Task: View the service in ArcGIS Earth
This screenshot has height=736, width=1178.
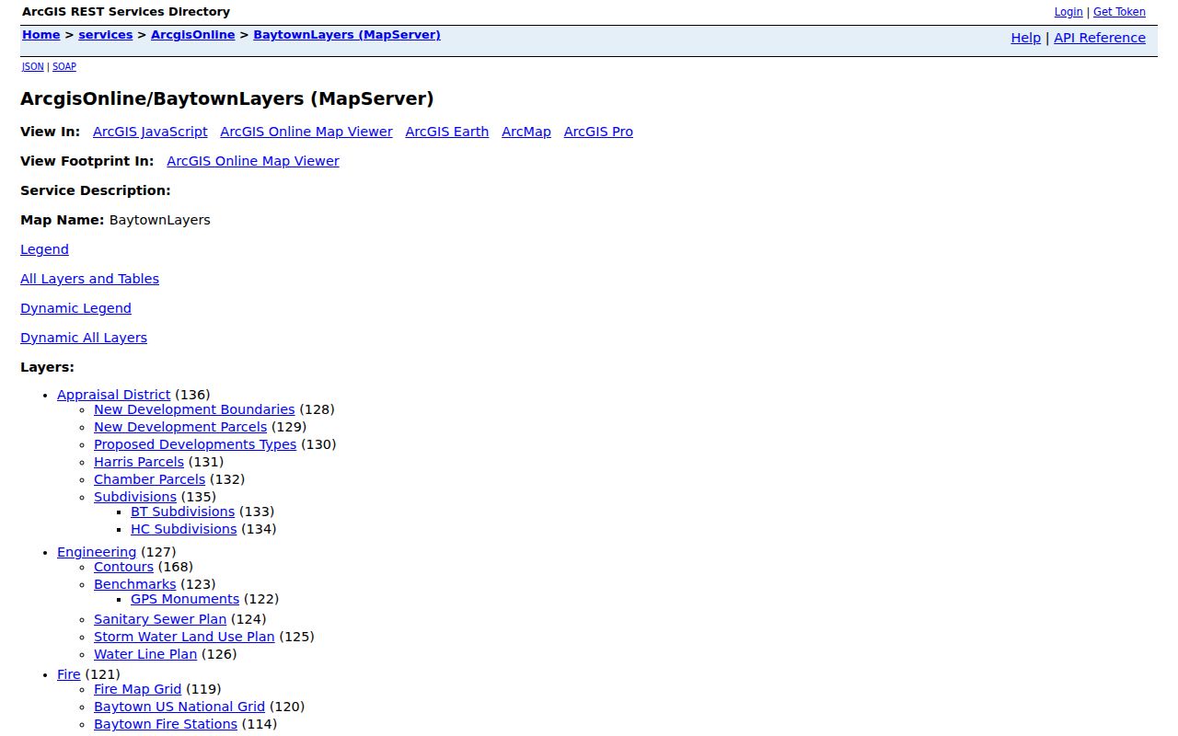Action: coord(447,132)
